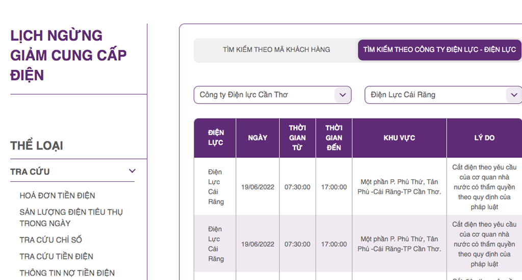Screen dimensions: 522x280
Task: Click the chevron in Điện Lực Cái Răng dropdown
Action: coord(513,95)
